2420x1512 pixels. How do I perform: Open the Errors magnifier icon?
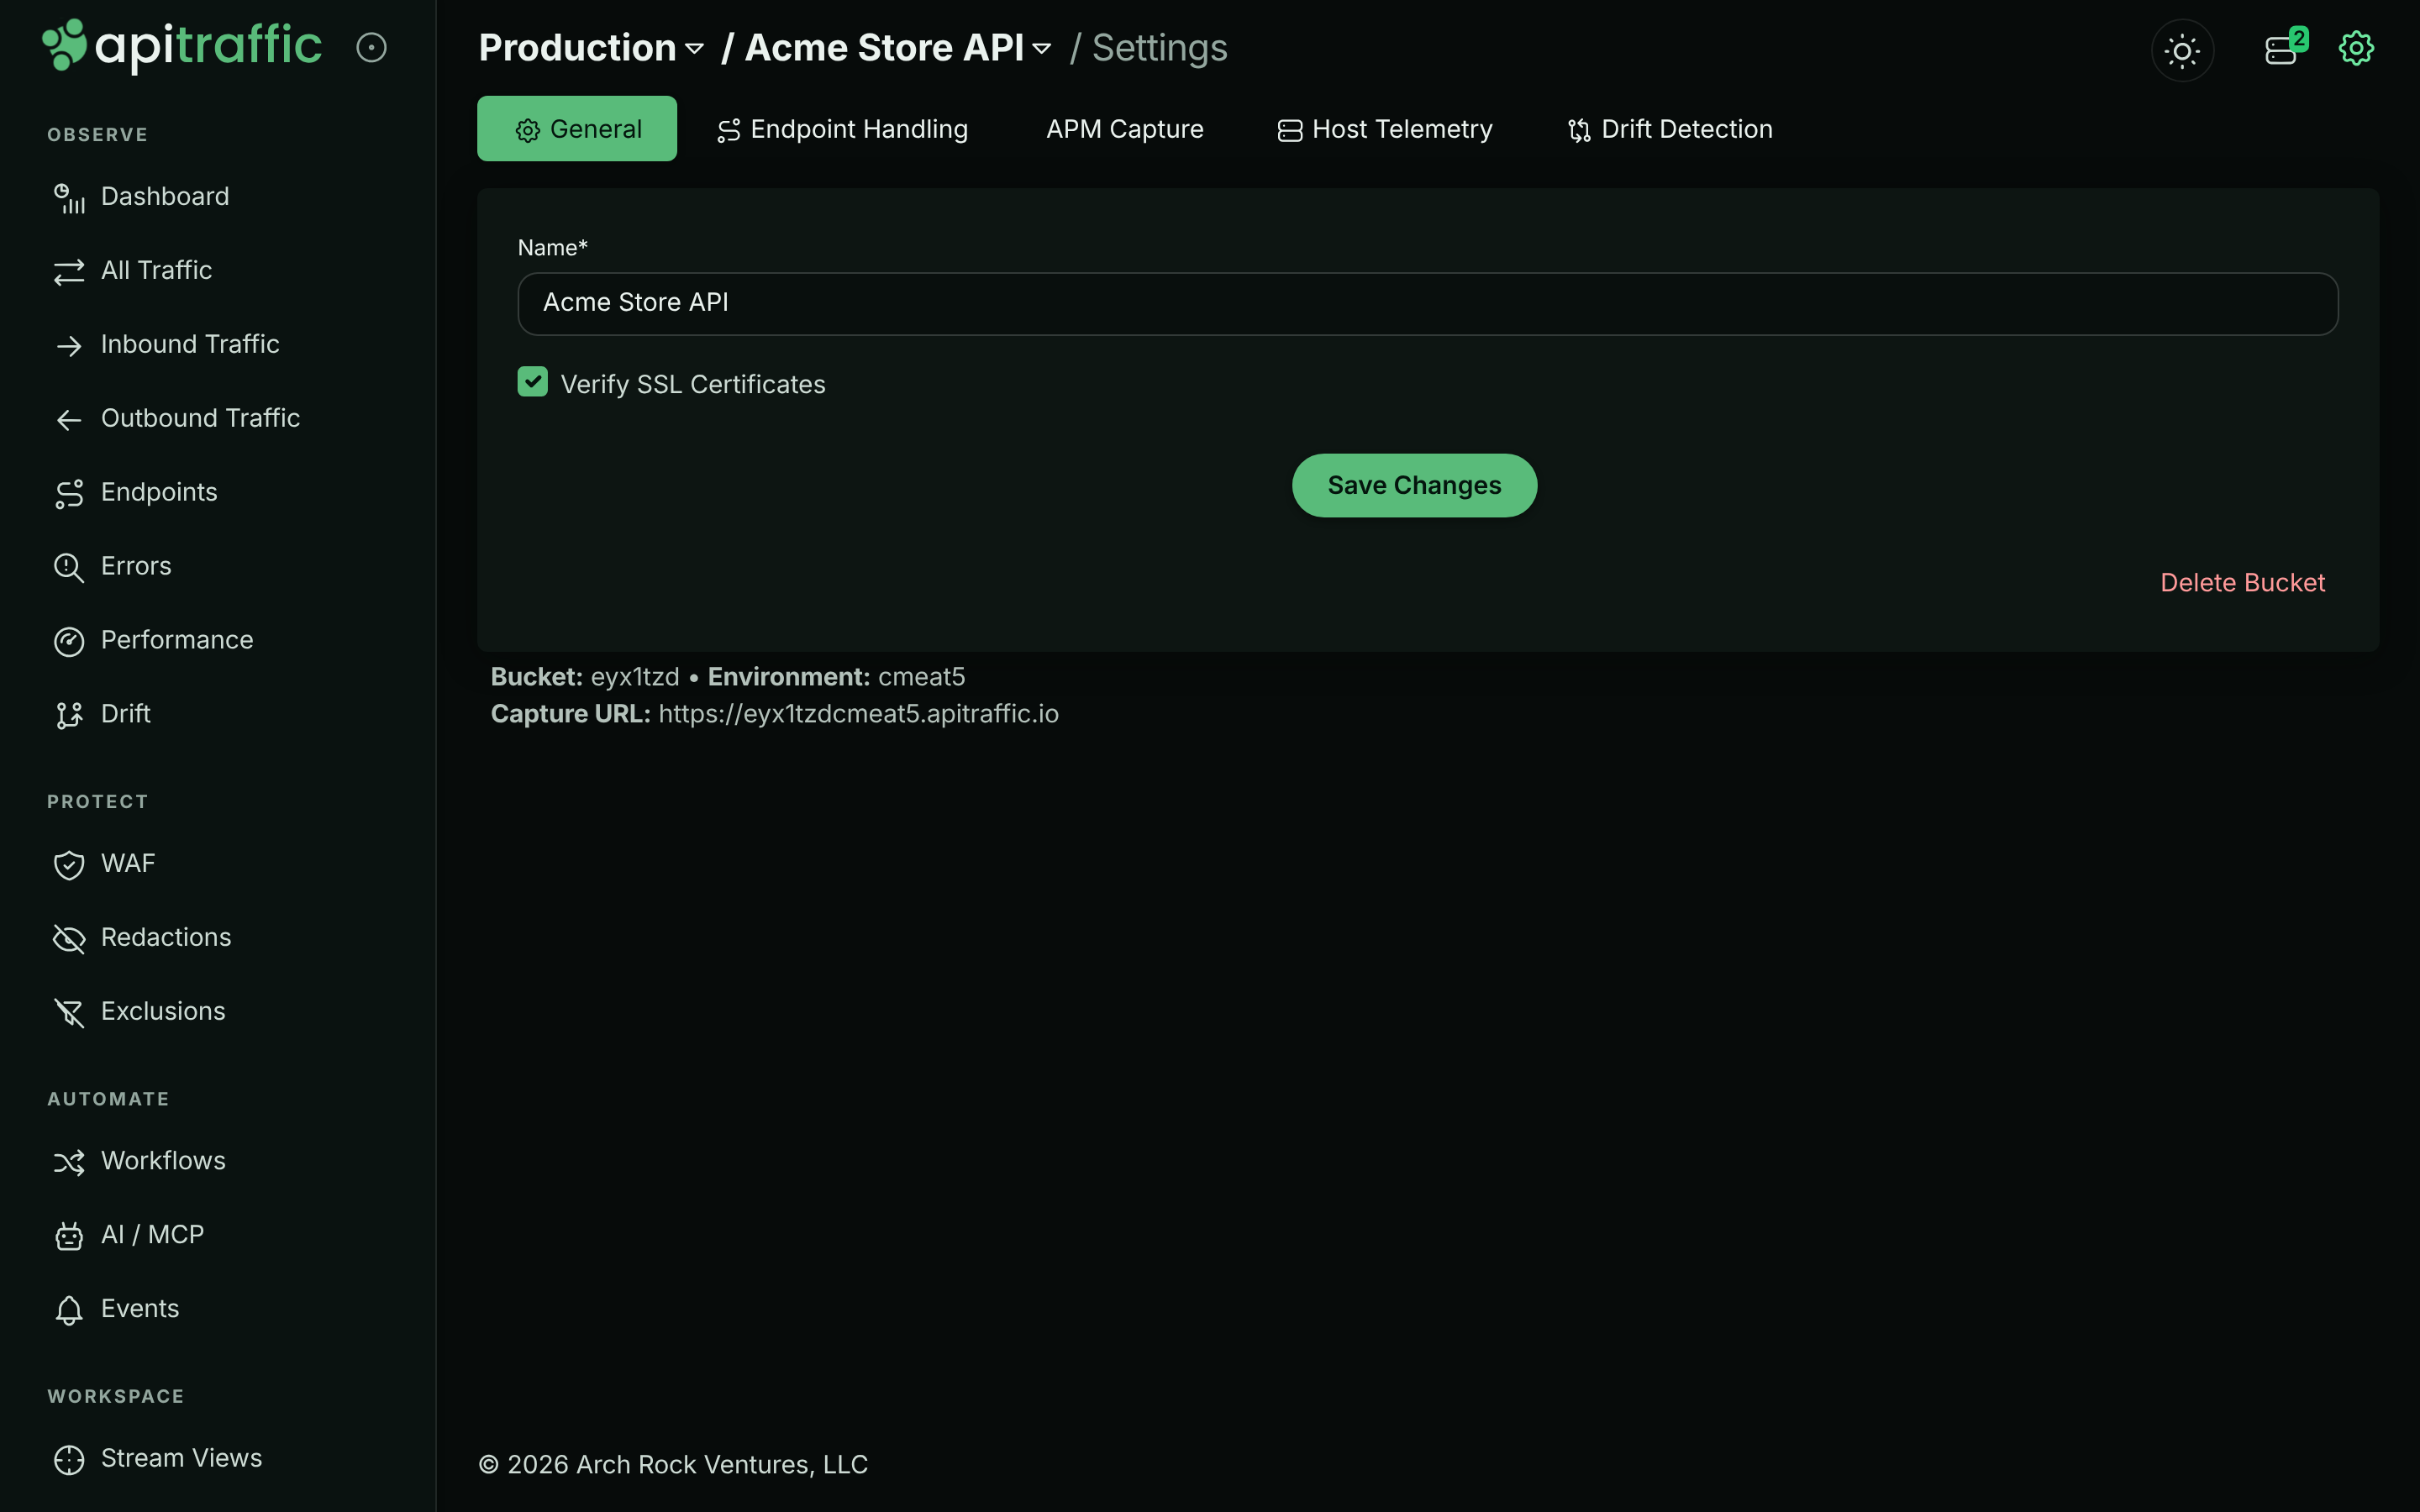[x=69, y=567]
